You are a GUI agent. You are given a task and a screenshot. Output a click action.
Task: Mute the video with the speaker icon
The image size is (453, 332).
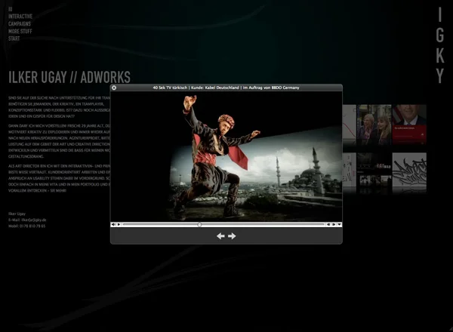pos(113,224)
